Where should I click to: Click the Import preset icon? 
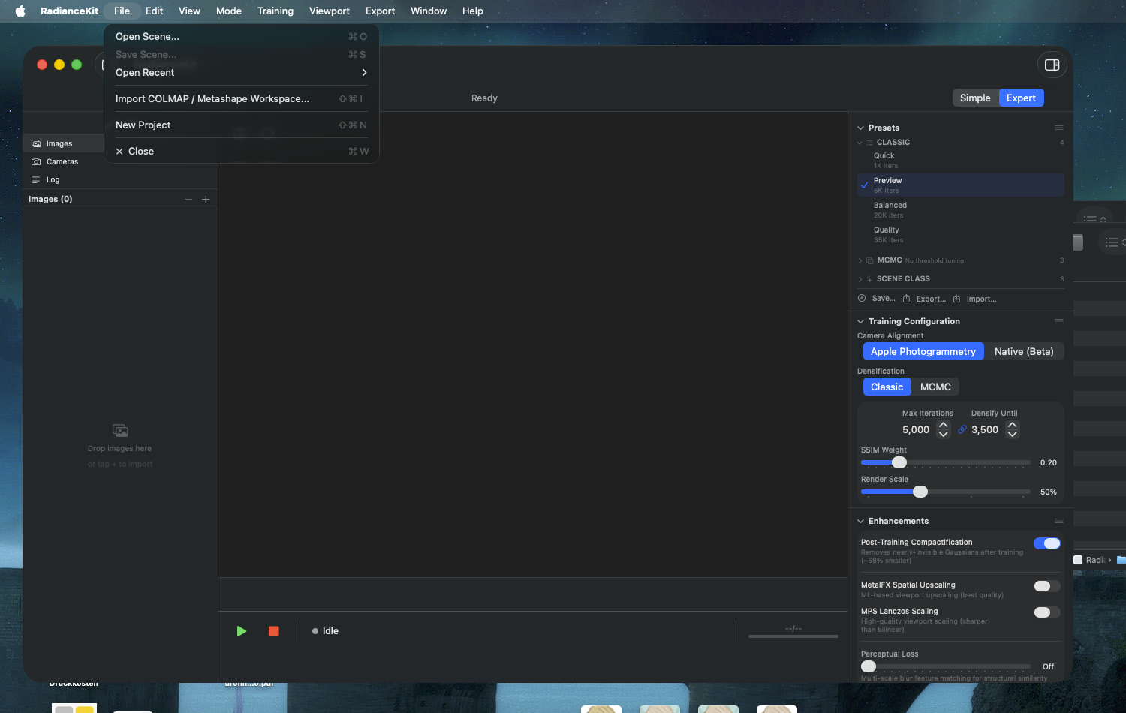tap(956, 299)
